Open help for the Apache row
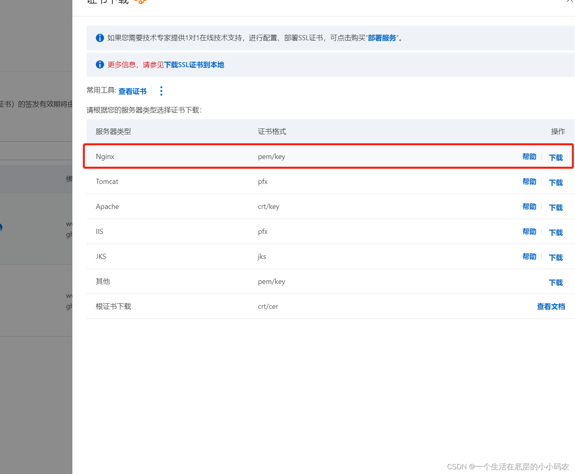The width and height of the screenshot is (575, 474). pos(529,207)
